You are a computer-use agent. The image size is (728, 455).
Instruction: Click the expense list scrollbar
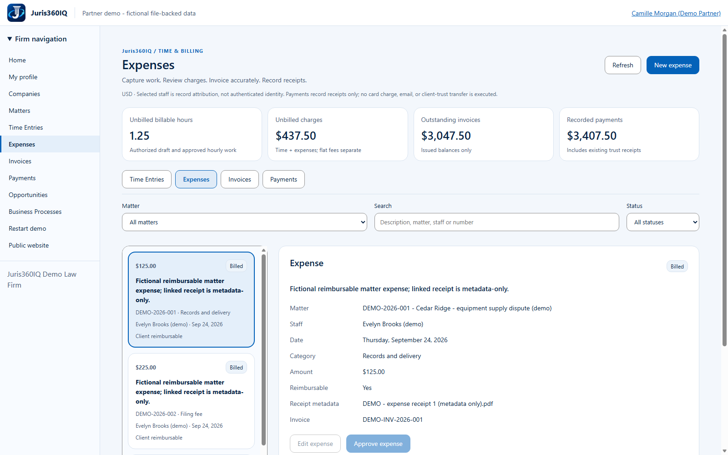point(263,349)
